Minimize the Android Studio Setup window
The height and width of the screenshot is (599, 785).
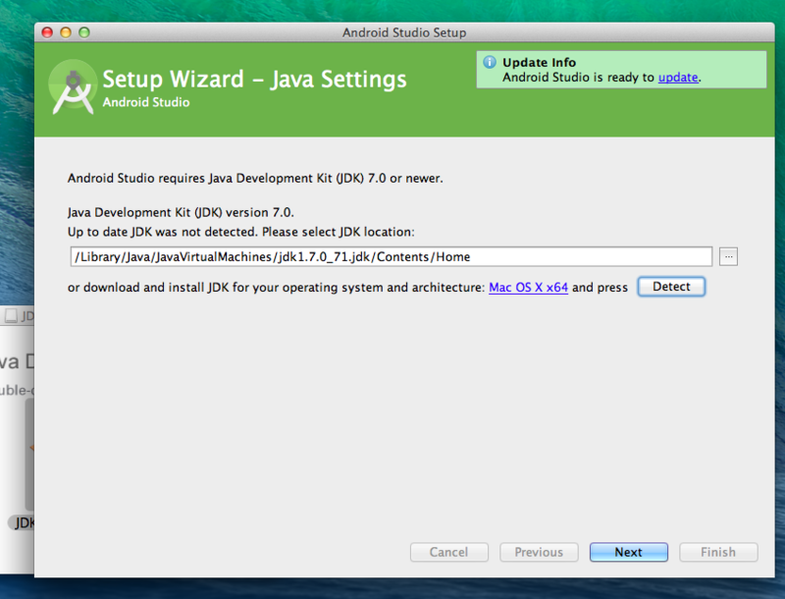click(x=66, y=32)
